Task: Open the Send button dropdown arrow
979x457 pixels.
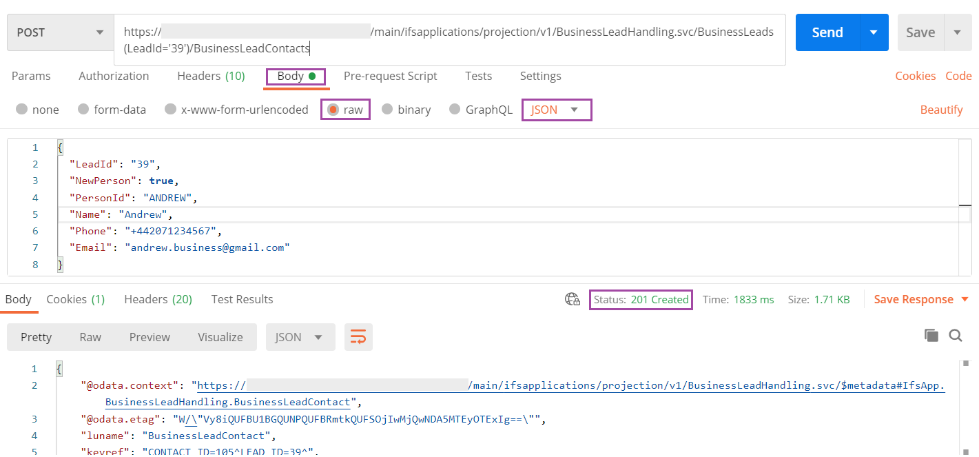Action: 873,32
